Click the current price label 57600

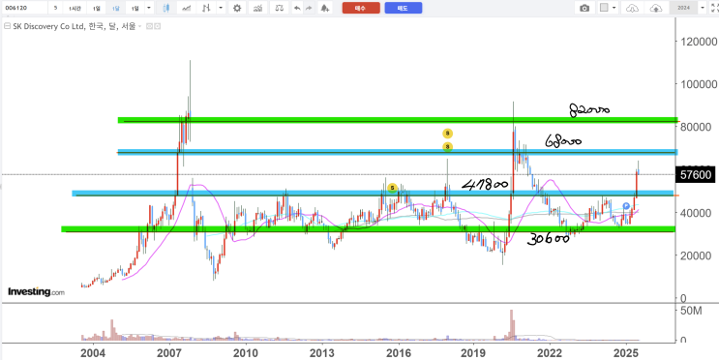click(x=695, y=175)
